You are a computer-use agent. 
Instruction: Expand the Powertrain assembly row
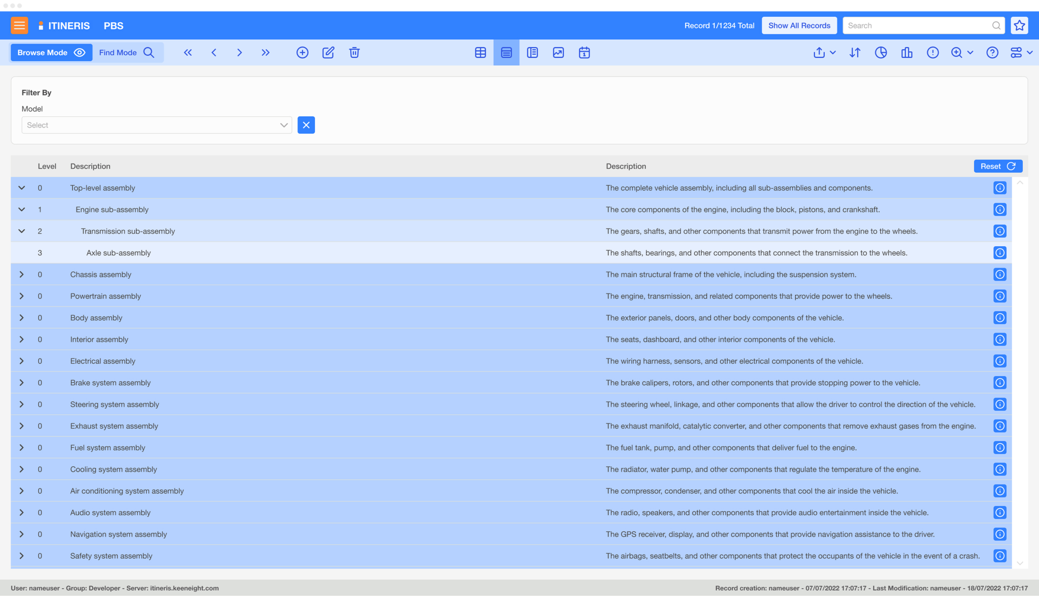click(22, 296)
